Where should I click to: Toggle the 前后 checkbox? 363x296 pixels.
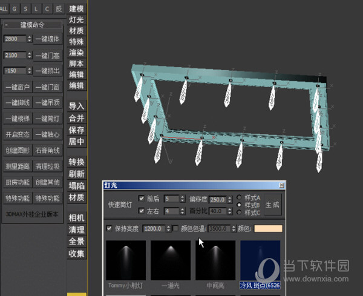coord(142,199)
